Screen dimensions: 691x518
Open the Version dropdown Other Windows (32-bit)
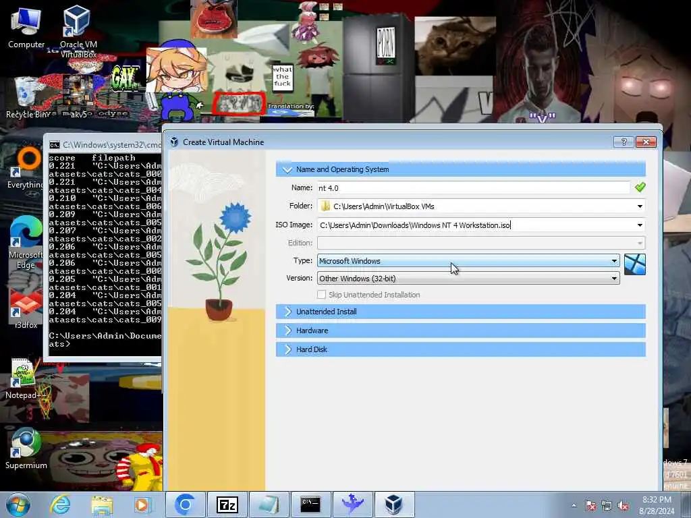point(468,279)
